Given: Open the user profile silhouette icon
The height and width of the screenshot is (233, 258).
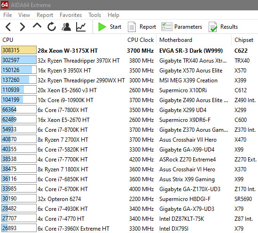Looking at the screenshot, I should tap(66, 27).
